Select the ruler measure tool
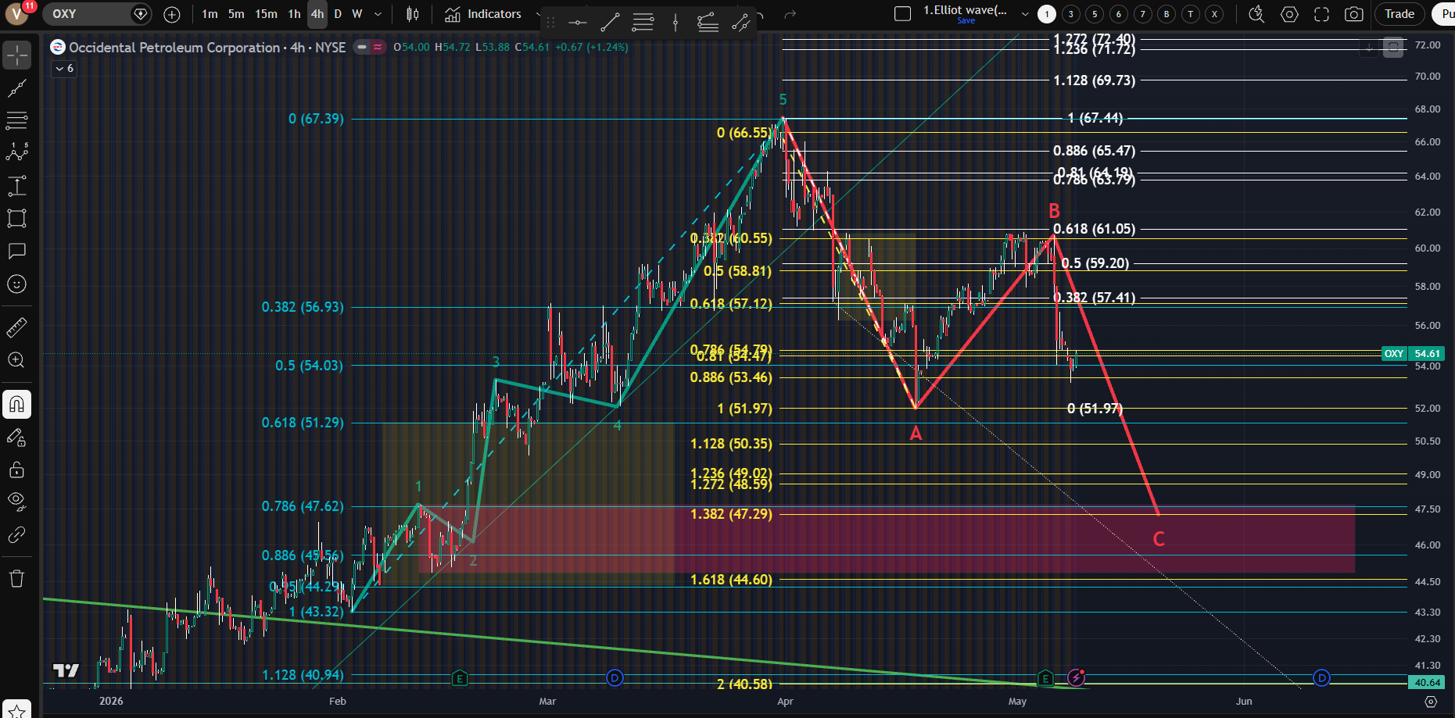The height and width of the screenshot is (718, 1455). click(16, 327)
